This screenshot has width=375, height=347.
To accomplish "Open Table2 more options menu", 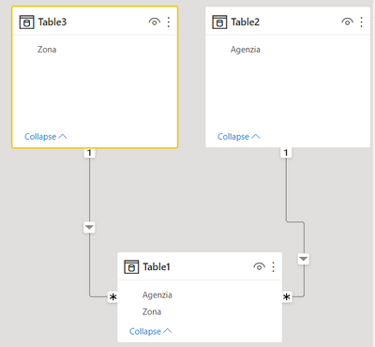I will [361, 22].
